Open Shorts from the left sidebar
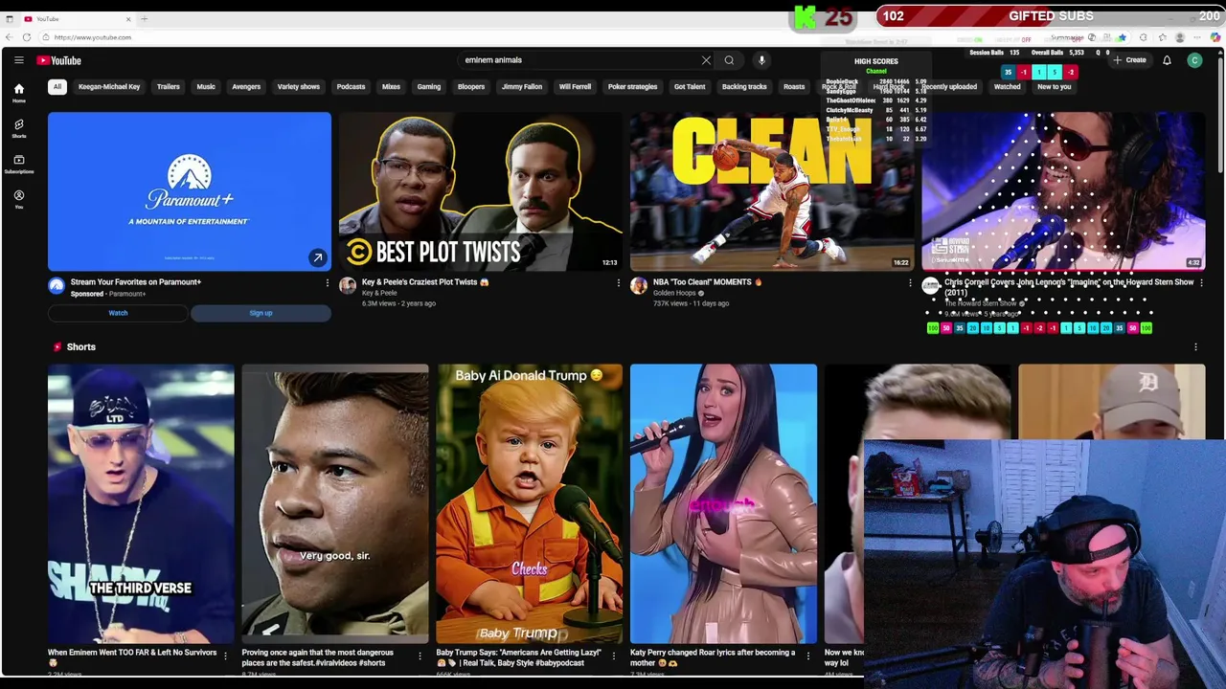1226x689 pixels. click(18, 128)
